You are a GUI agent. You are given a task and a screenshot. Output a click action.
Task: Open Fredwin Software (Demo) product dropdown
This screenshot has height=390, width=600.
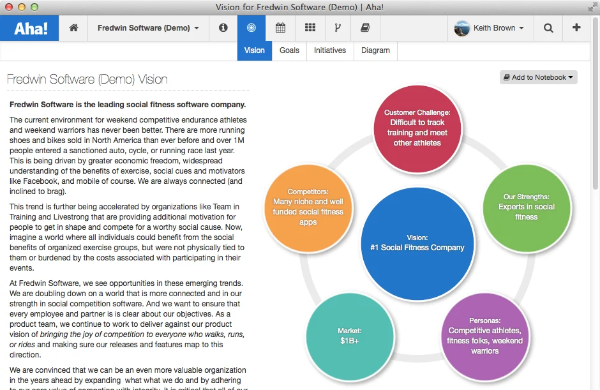pos(148,27)
